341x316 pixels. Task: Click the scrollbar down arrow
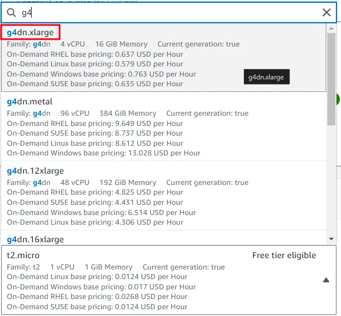click(331, 239)
